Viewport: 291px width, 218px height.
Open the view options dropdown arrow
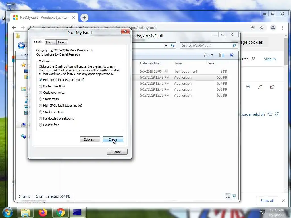(212, 55)
